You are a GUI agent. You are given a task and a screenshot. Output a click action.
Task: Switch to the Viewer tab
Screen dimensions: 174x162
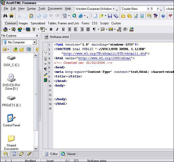69,154
